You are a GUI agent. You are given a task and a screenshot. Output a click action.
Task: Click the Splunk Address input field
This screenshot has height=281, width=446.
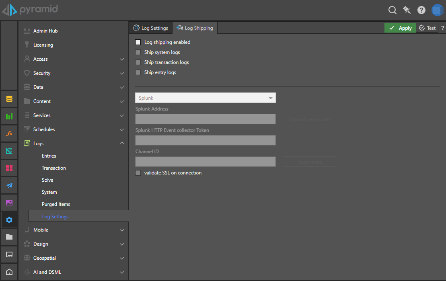pyautogui.click(x=205, y=119)
